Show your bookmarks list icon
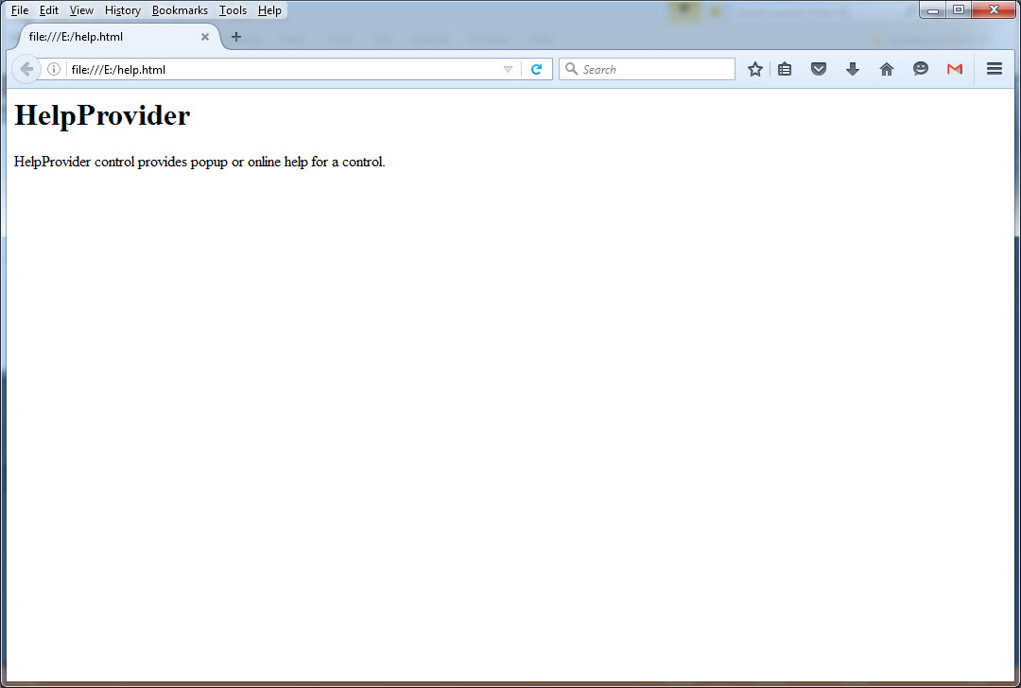This screenshot has width=1021, height=688. click(x=785, y=69)
